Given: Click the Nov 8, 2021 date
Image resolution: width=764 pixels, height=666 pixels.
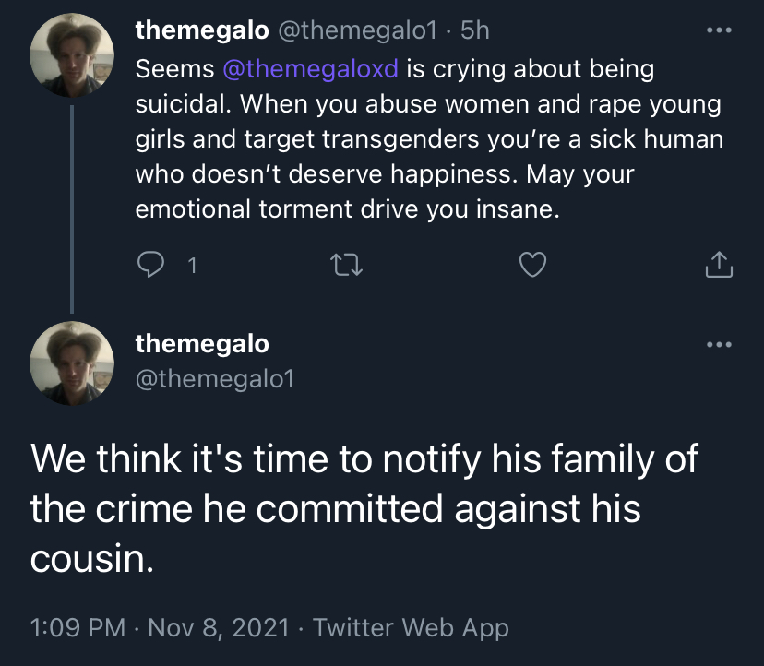Looking at the screenshot, I should [x=219, y=627].
